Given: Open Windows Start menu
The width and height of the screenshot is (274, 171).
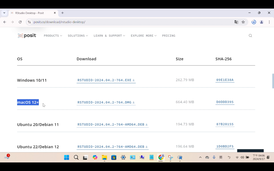Looking at the screenshot, I should [x=66, y=157].
